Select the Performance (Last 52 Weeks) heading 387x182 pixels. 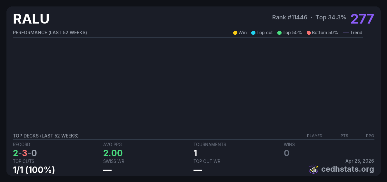point(50,33)
